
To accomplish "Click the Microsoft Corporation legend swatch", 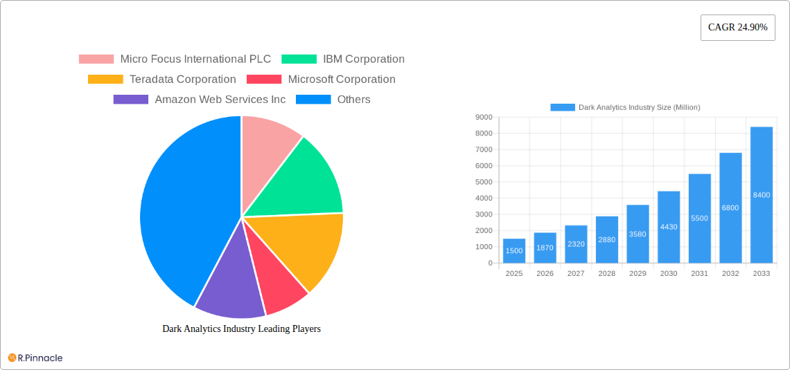I will coord(264,80).
